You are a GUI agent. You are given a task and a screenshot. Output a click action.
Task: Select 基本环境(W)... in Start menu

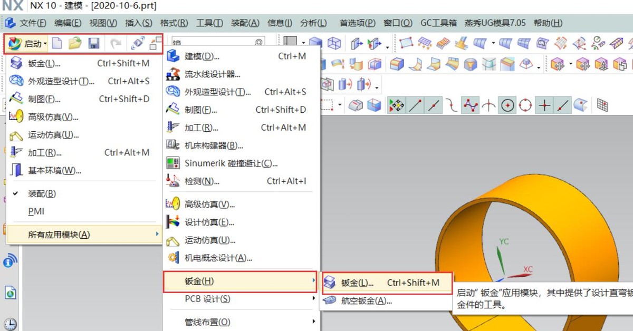tap(84, 170)
